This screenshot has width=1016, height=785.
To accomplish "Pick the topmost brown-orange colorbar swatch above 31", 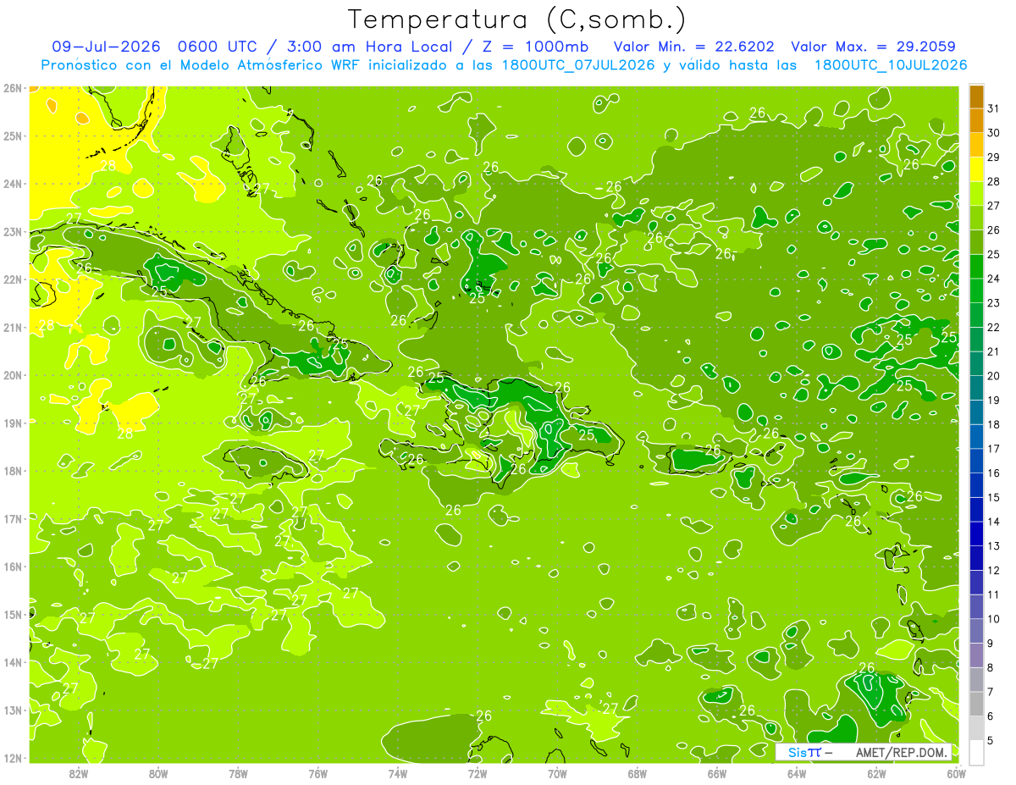I will point(976,97).
